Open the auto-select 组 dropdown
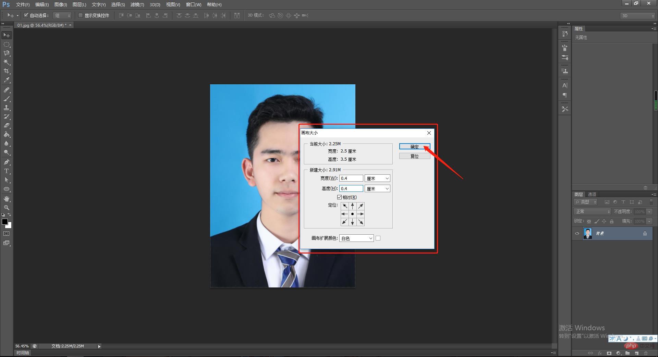This screenshot has width=658, height=357. (62, 15)
